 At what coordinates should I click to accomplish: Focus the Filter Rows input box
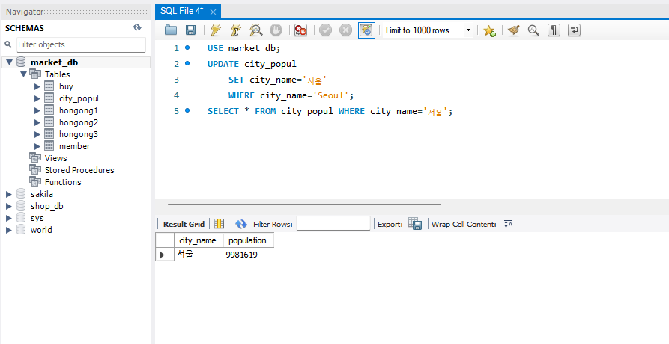(333, 224)
